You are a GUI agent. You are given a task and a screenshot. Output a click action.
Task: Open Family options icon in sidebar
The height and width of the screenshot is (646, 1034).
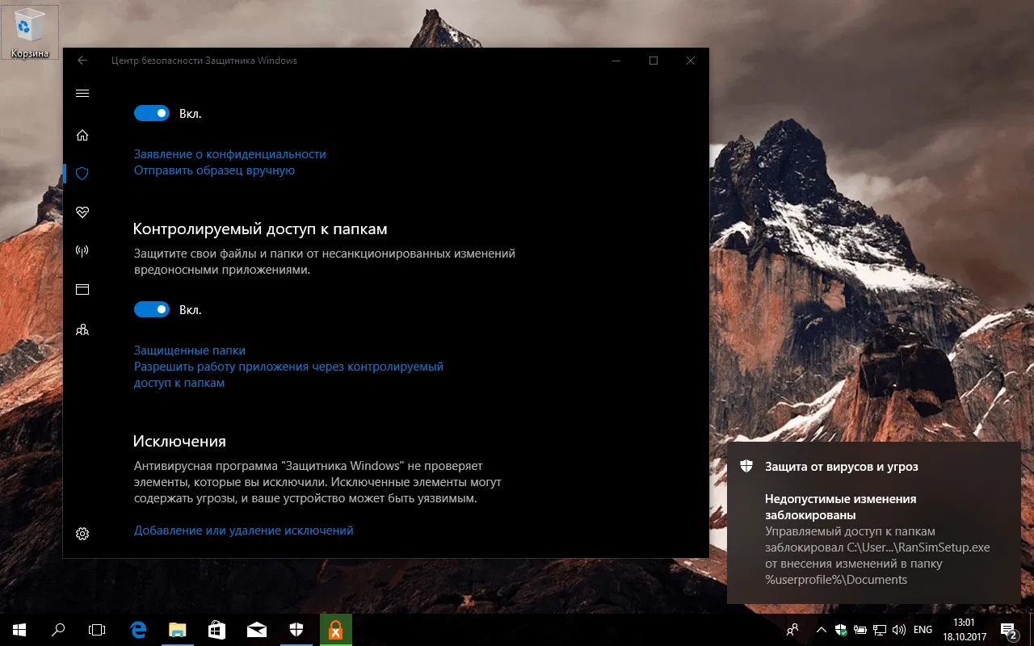(x=82, y=329)
